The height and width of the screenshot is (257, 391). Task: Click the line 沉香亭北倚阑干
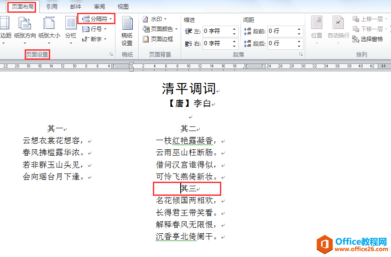(186, 236)
